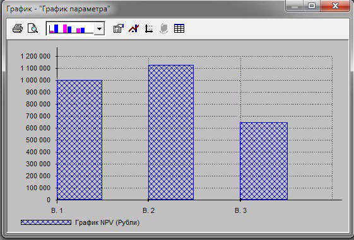Click the legend label График NPV (Рубли)

coord(107,222)
